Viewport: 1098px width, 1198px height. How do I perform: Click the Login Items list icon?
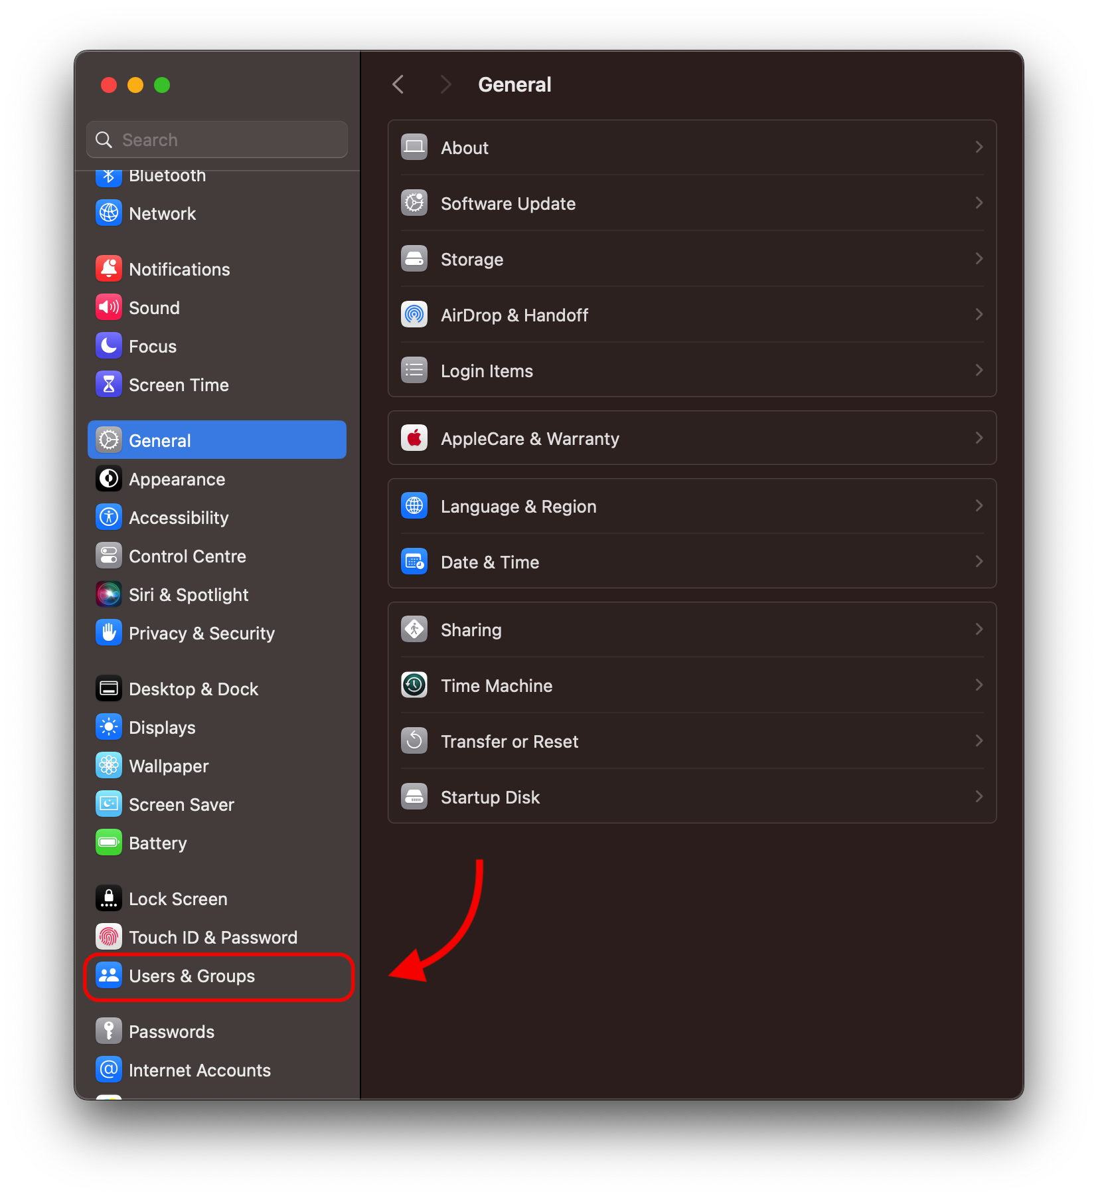[414, 370]
